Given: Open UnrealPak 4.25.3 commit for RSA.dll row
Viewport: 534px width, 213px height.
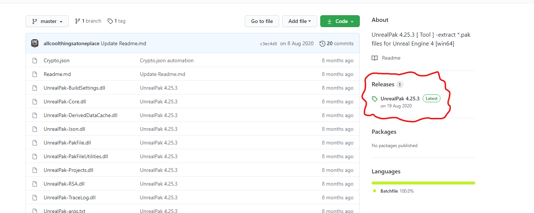Looking at the screenshot, I should [159, 184].
